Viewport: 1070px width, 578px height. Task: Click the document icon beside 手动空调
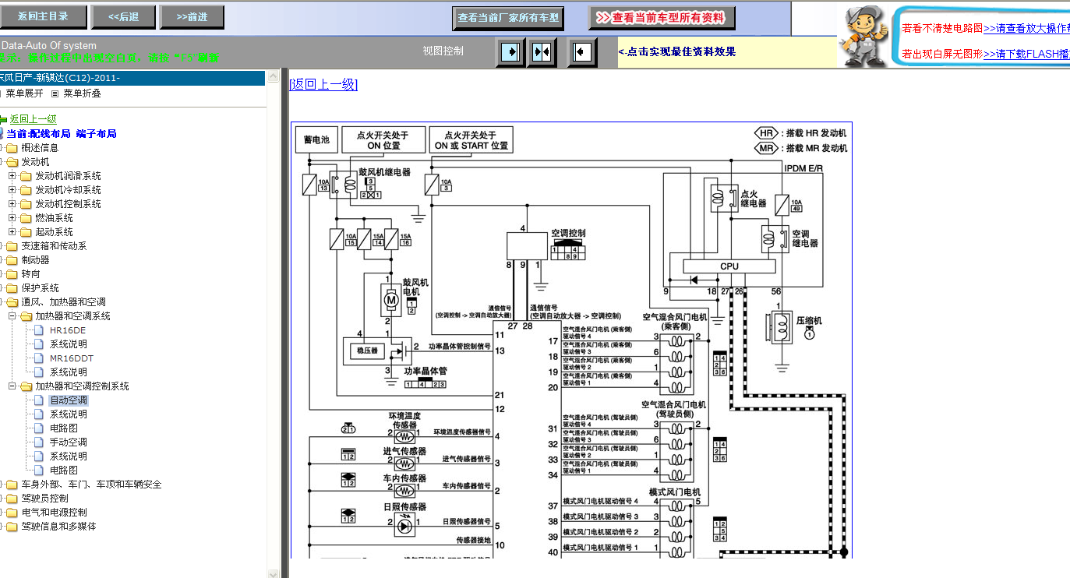[x=39, y=442]
